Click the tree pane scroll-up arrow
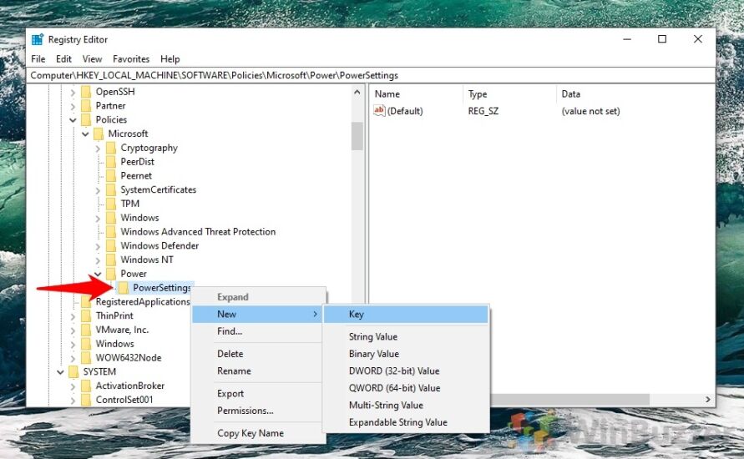The height and width of the screenshot is (459, 744). (357, 93)
